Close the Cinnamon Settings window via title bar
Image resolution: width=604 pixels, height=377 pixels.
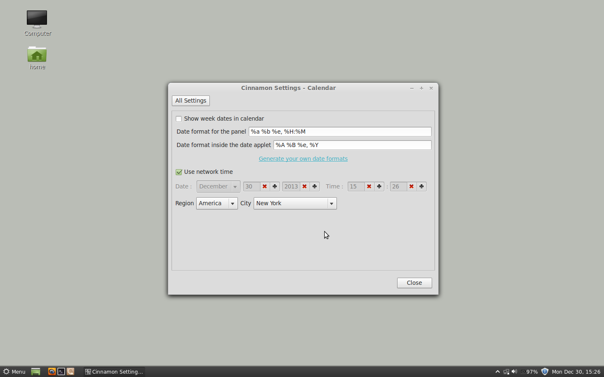431,88
